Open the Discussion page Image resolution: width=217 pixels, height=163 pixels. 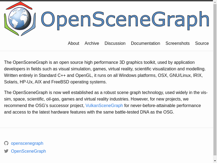[x=115, y=43]
